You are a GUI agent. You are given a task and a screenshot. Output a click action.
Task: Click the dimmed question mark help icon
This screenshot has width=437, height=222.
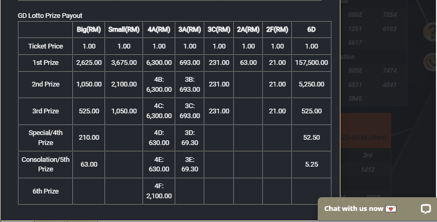[x=430, y=32]
